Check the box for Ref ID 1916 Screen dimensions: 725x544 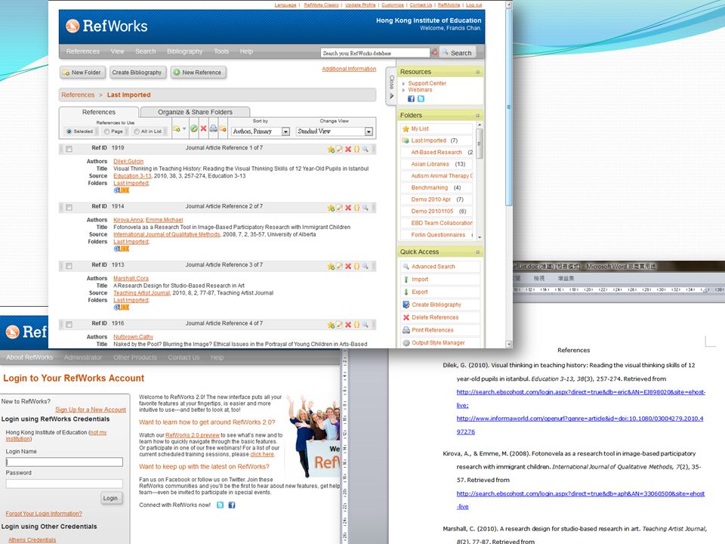pos(69,325)
